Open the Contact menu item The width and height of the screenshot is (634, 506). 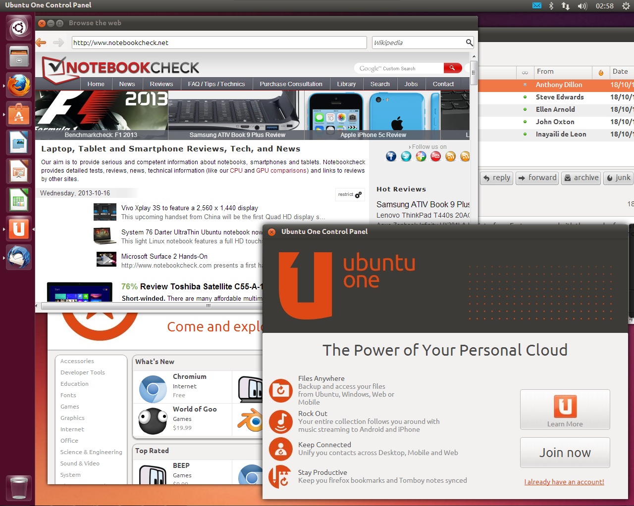(x=443, y=84)
